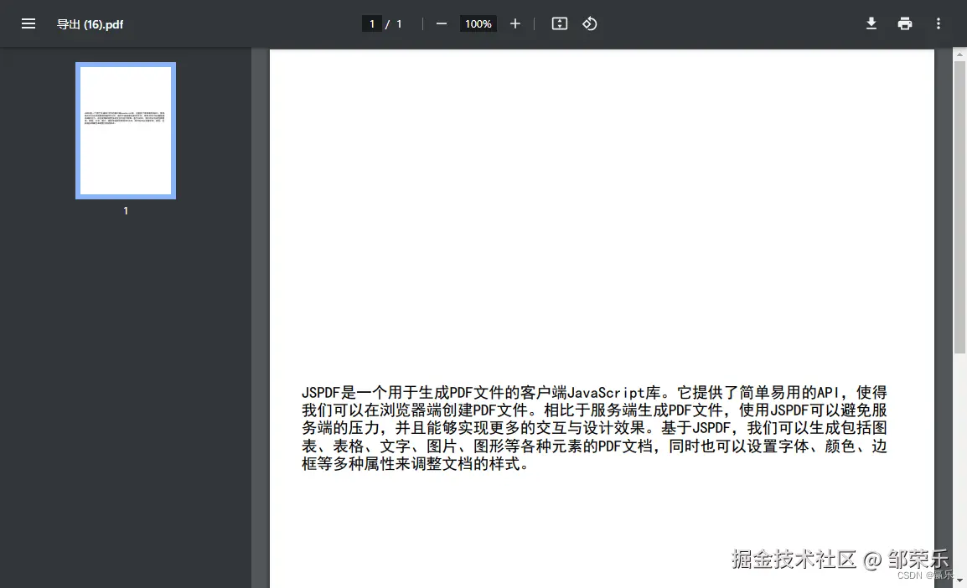Screen dimensions: 967x588
Task: Select the page label under the thumbnail
Action: [x=125, y=210]
